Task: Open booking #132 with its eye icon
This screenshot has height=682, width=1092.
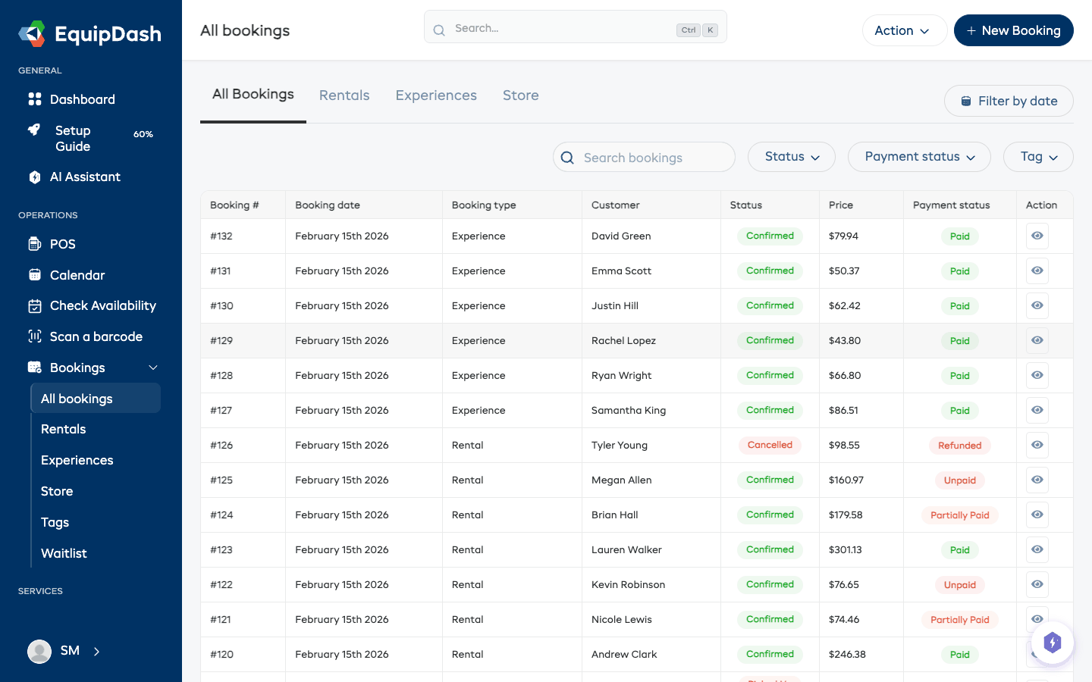Action: 1037,236
